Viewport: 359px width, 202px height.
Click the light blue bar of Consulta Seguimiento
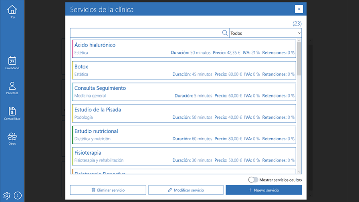pos(73,92)
